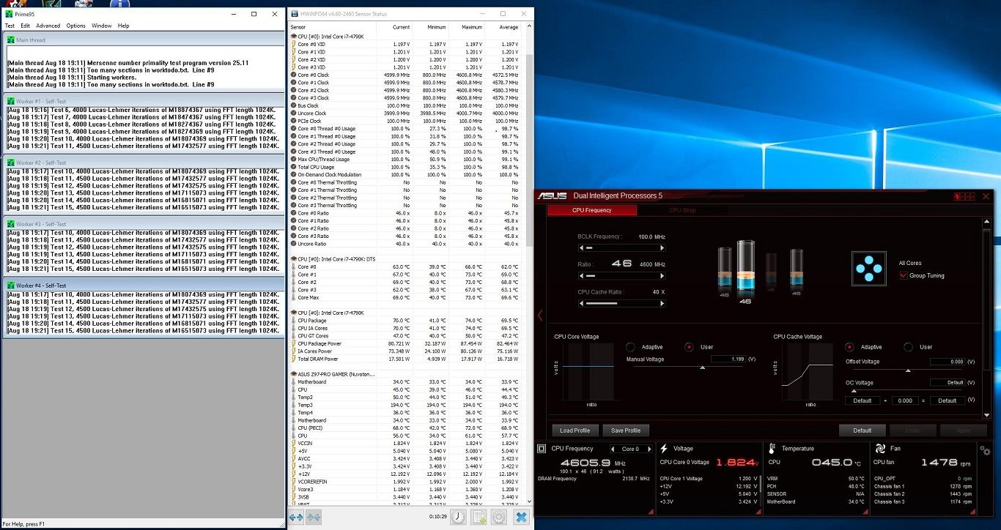Click the Worker #1 Self-Test window icon

coord(11,101)
